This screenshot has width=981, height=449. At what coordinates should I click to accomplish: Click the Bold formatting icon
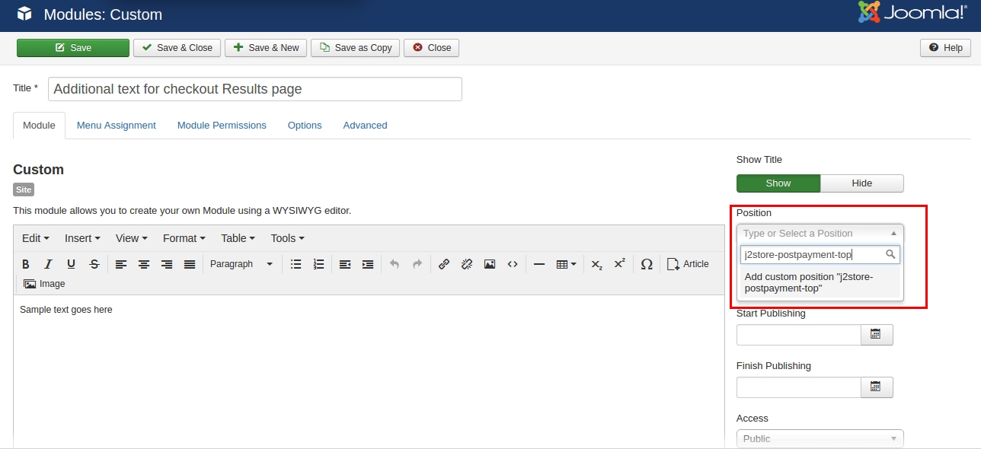click(26, 264)
